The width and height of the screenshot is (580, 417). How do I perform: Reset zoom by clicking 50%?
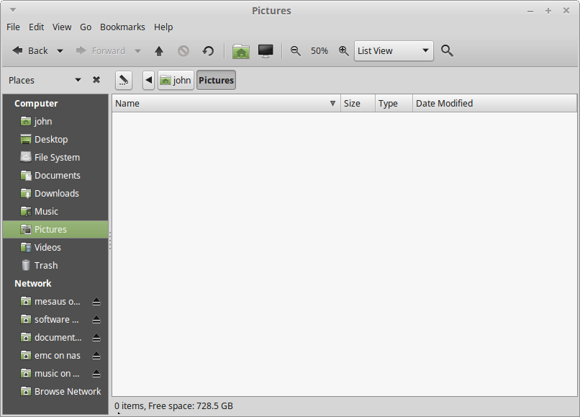(320, 50)
